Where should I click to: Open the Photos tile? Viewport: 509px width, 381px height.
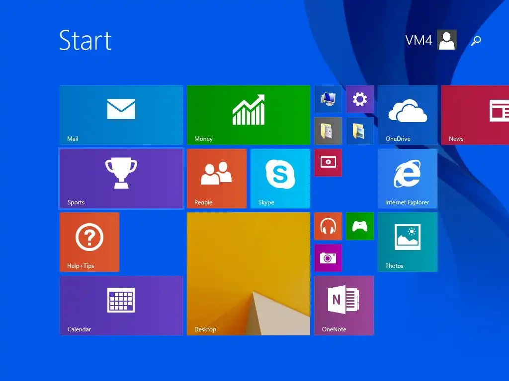[x=408, y=242]
